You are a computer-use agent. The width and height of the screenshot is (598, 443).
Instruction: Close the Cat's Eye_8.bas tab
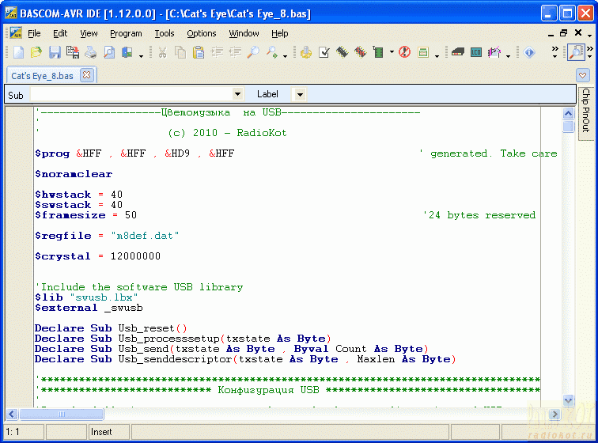pos(86,75)
